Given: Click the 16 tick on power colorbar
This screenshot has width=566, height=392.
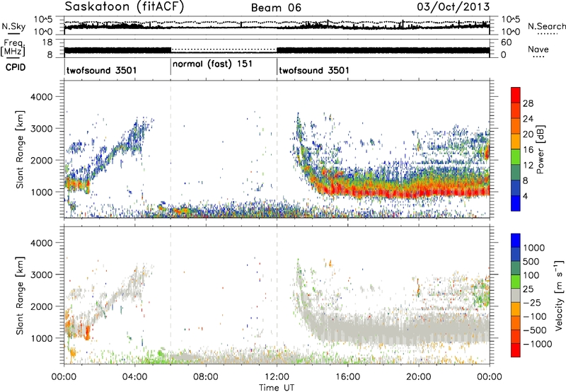Looking at the screenshot, I should click(528, 150).
